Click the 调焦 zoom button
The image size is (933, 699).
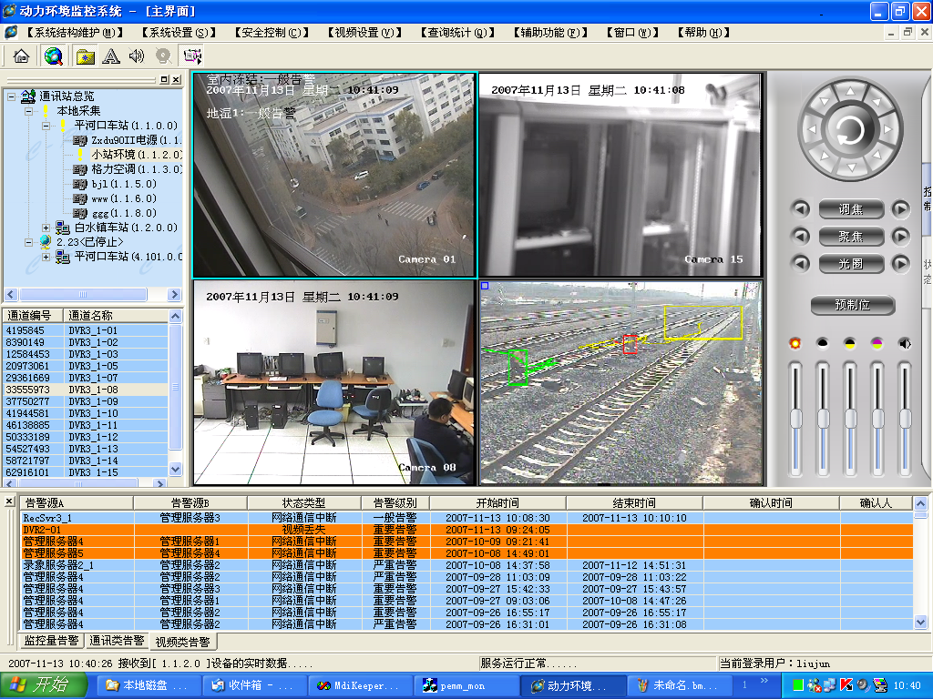click(851, 209)
